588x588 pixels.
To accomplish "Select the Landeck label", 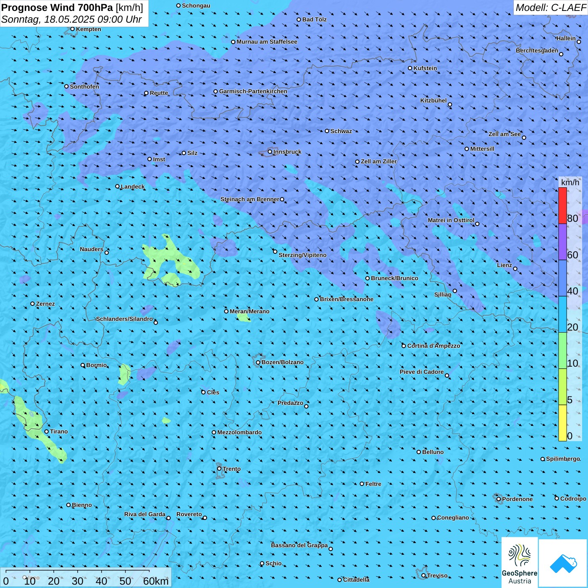I will coord(133,186).
